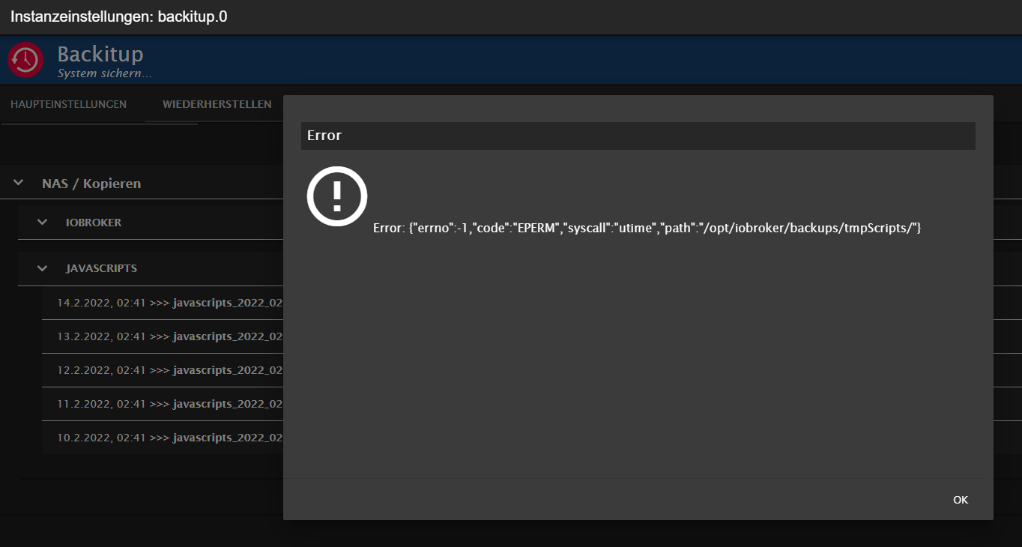Open the Wiederherstellen tab

(x=217, y=104)
